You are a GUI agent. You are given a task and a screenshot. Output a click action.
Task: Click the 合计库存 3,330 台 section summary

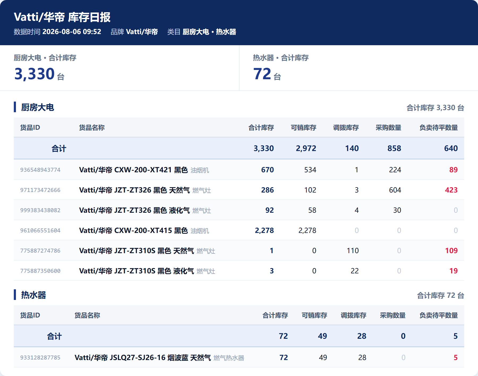coord(435,108)
